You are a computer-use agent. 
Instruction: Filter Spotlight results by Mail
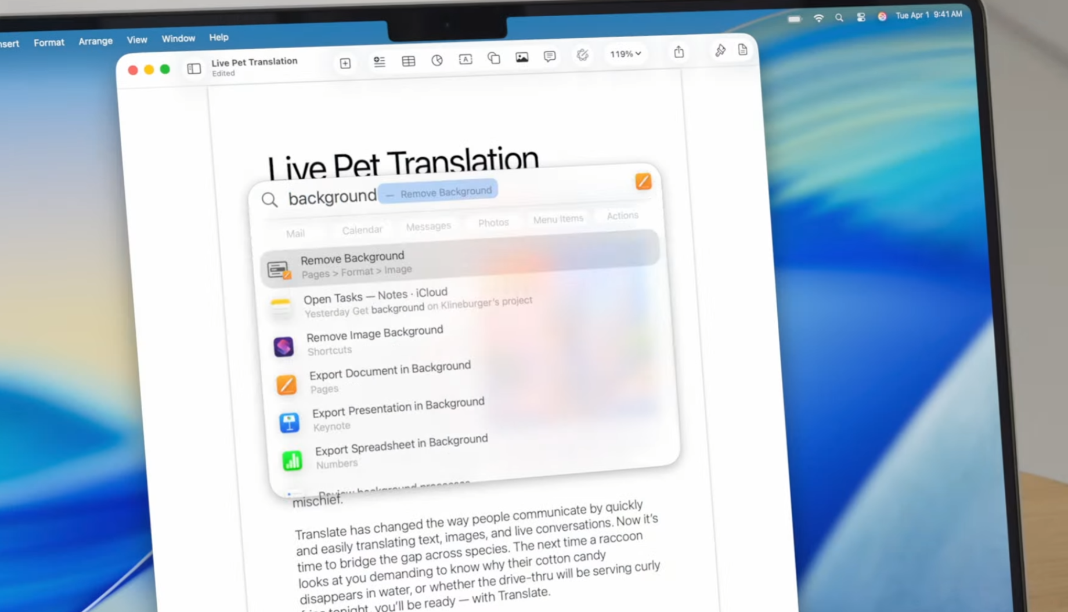[x=295, y=233]
